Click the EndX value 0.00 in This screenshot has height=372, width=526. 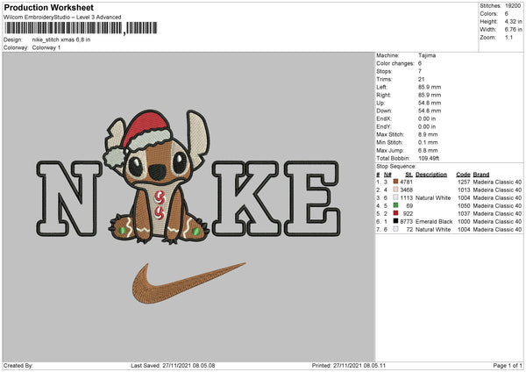click(x=427, y=118)
